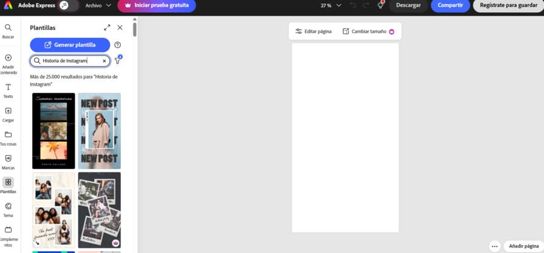Viewport: 544px width, 253px height.
Task: Redo the last action
Action: click(366, 5)
